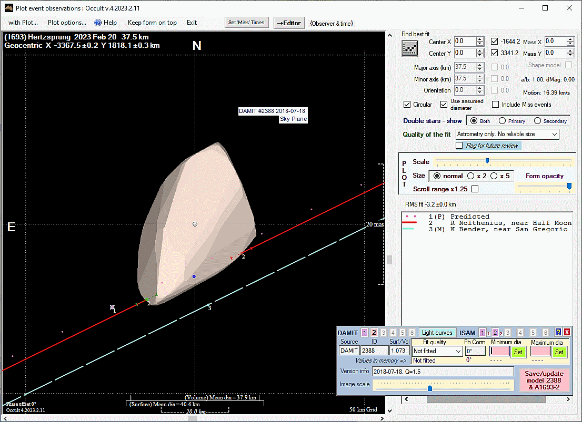Image resolution: width=582 pixels, height=422 pixels.
Task: Select DAMIT model number 2
Action: coord(374,333)
